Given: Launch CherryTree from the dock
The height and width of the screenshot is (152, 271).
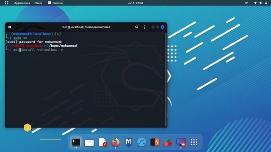Looking at the screenshot, I should [x=168, y=142].
